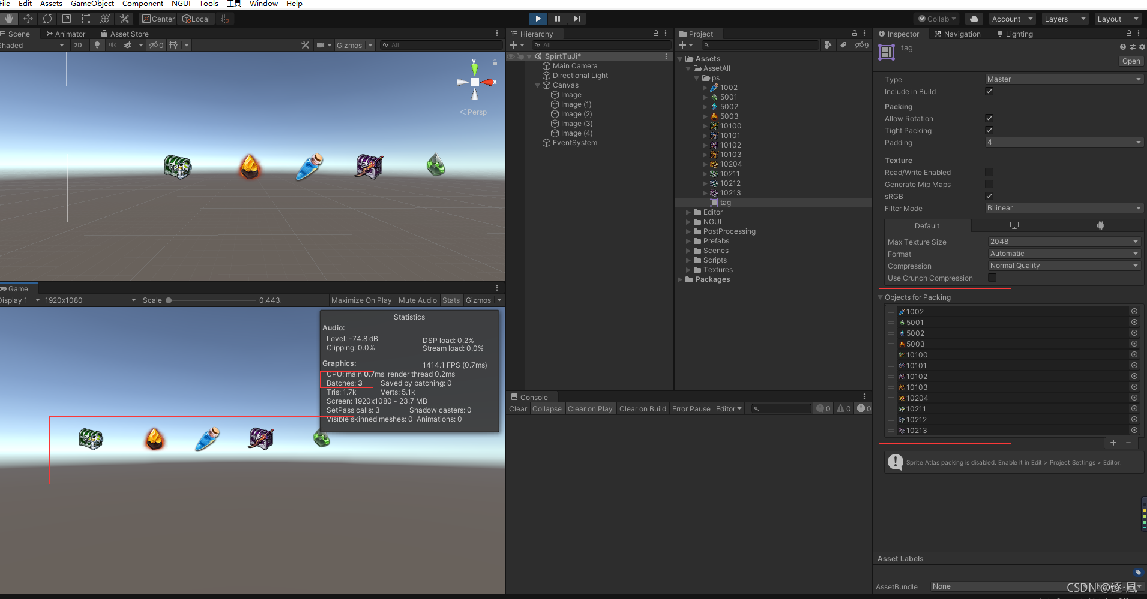Open cloud services icon

[x=974, y=19]
